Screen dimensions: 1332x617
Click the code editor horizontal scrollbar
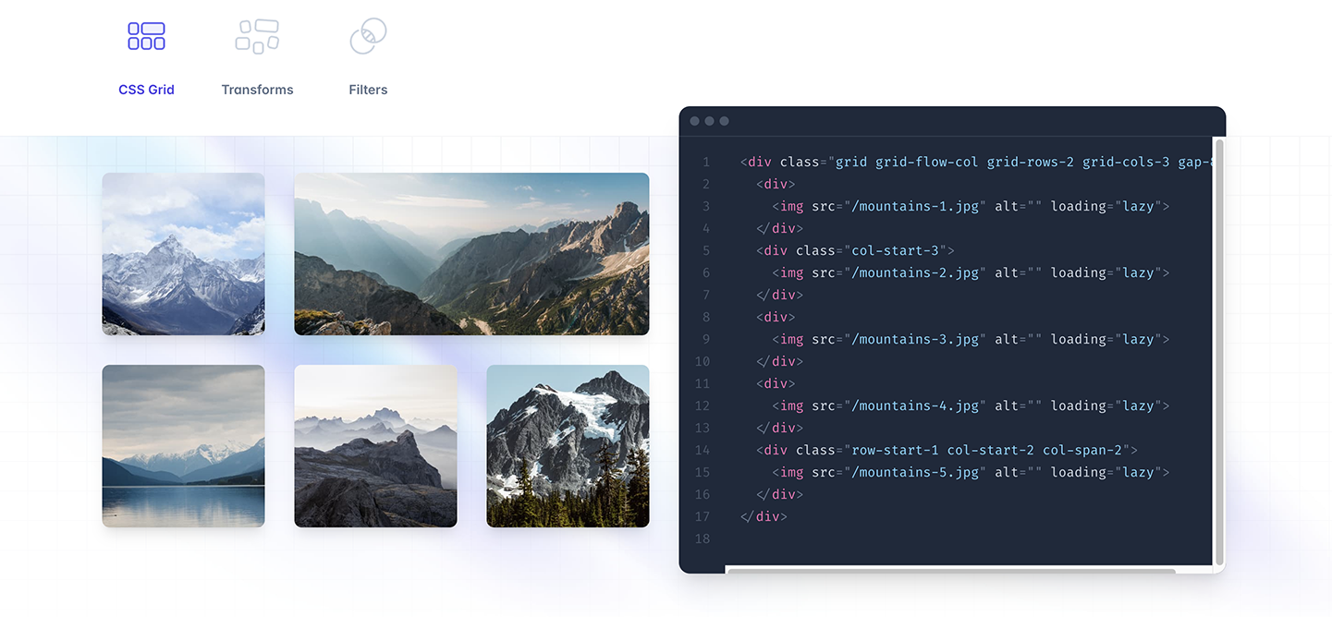point(950,571)
